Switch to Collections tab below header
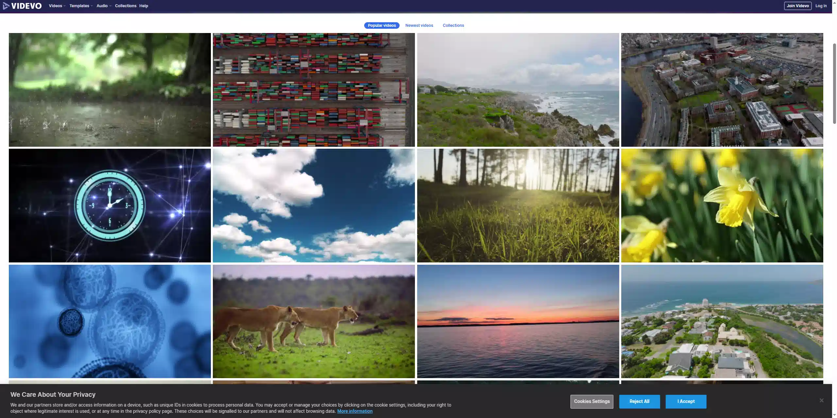Viewport: 837px width, 418px height. 453,25
